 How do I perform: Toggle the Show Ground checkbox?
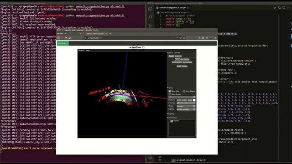coord(170,94)
